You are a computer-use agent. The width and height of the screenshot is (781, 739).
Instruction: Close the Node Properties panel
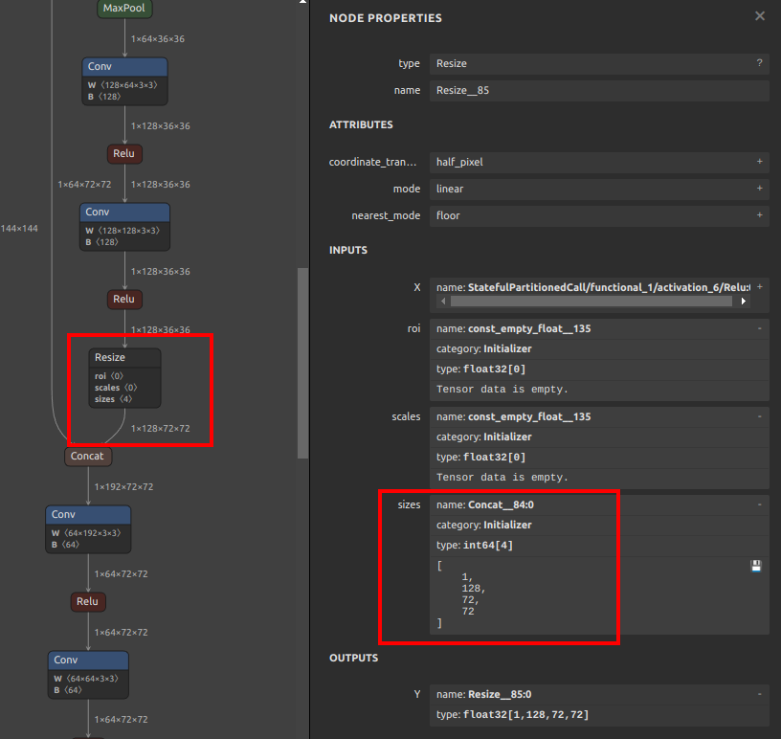pyautogui.click(x=760, y=16)
